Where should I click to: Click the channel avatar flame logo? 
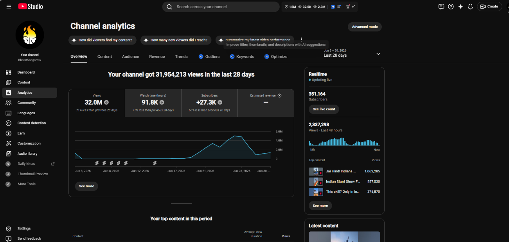30,35
